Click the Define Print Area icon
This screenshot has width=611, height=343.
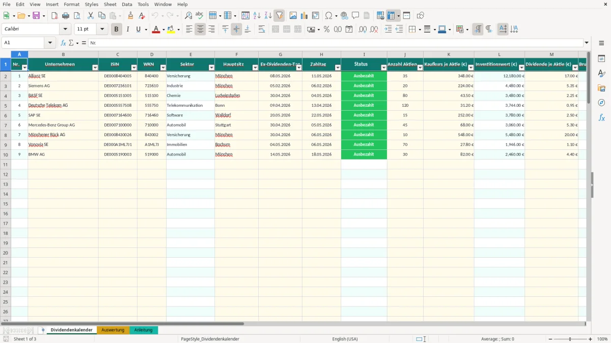[x=380, y=16]
